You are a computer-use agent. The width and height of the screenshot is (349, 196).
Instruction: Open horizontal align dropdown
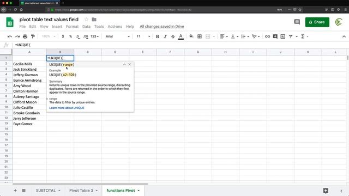[x=224, y=36]
